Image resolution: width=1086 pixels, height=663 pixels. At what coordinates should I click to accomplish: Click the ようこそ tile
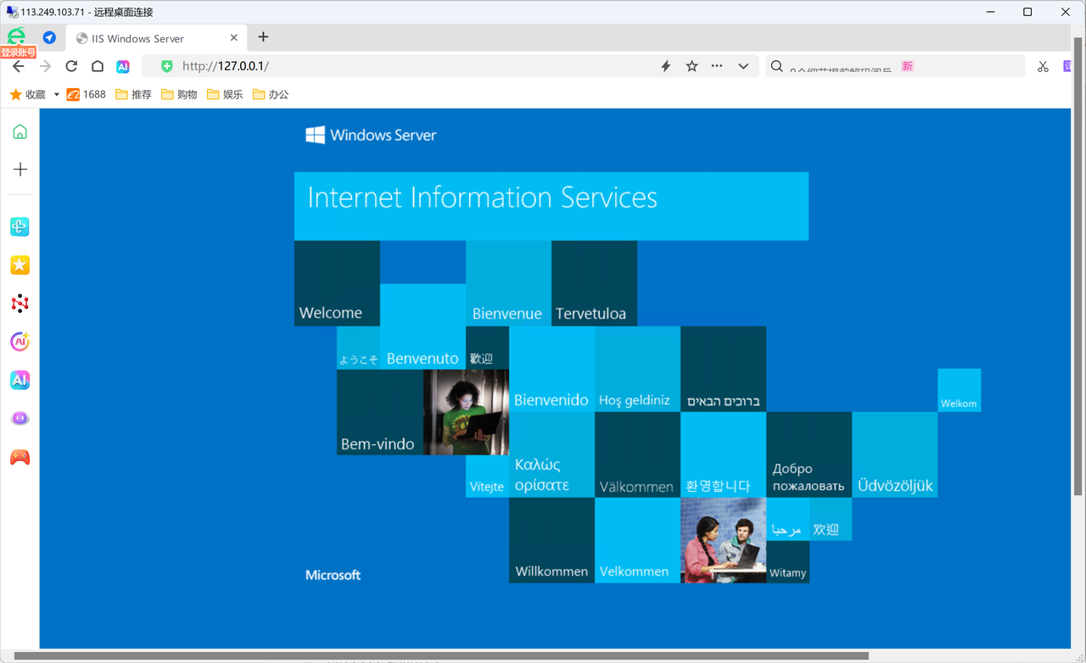358,348
